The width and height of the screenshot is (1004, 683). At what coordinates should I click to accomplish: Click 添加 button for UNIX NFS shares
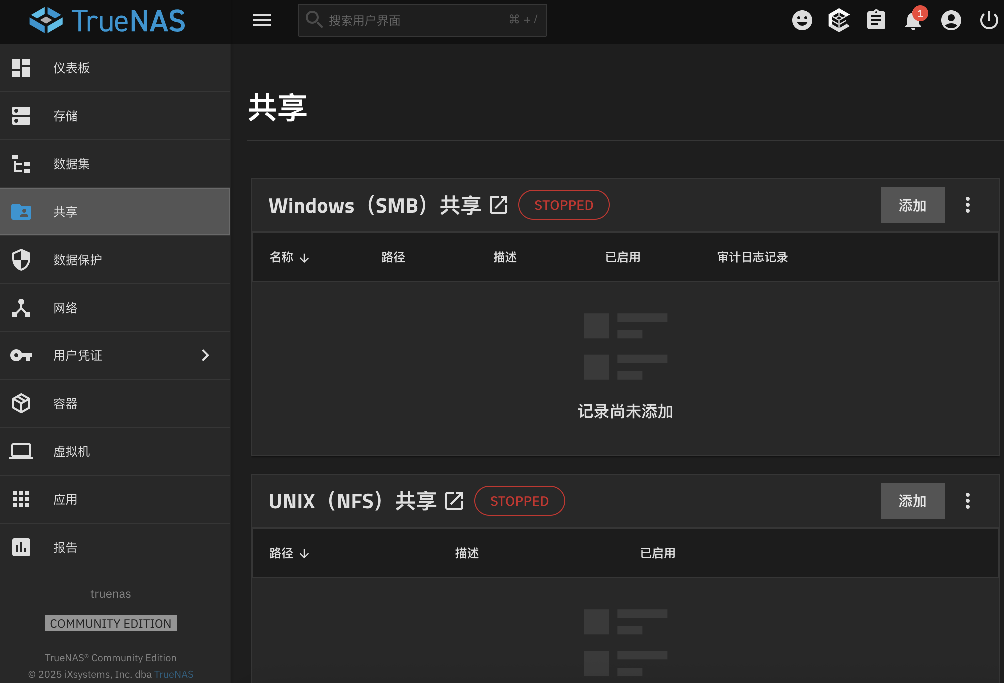click(912, 501)
